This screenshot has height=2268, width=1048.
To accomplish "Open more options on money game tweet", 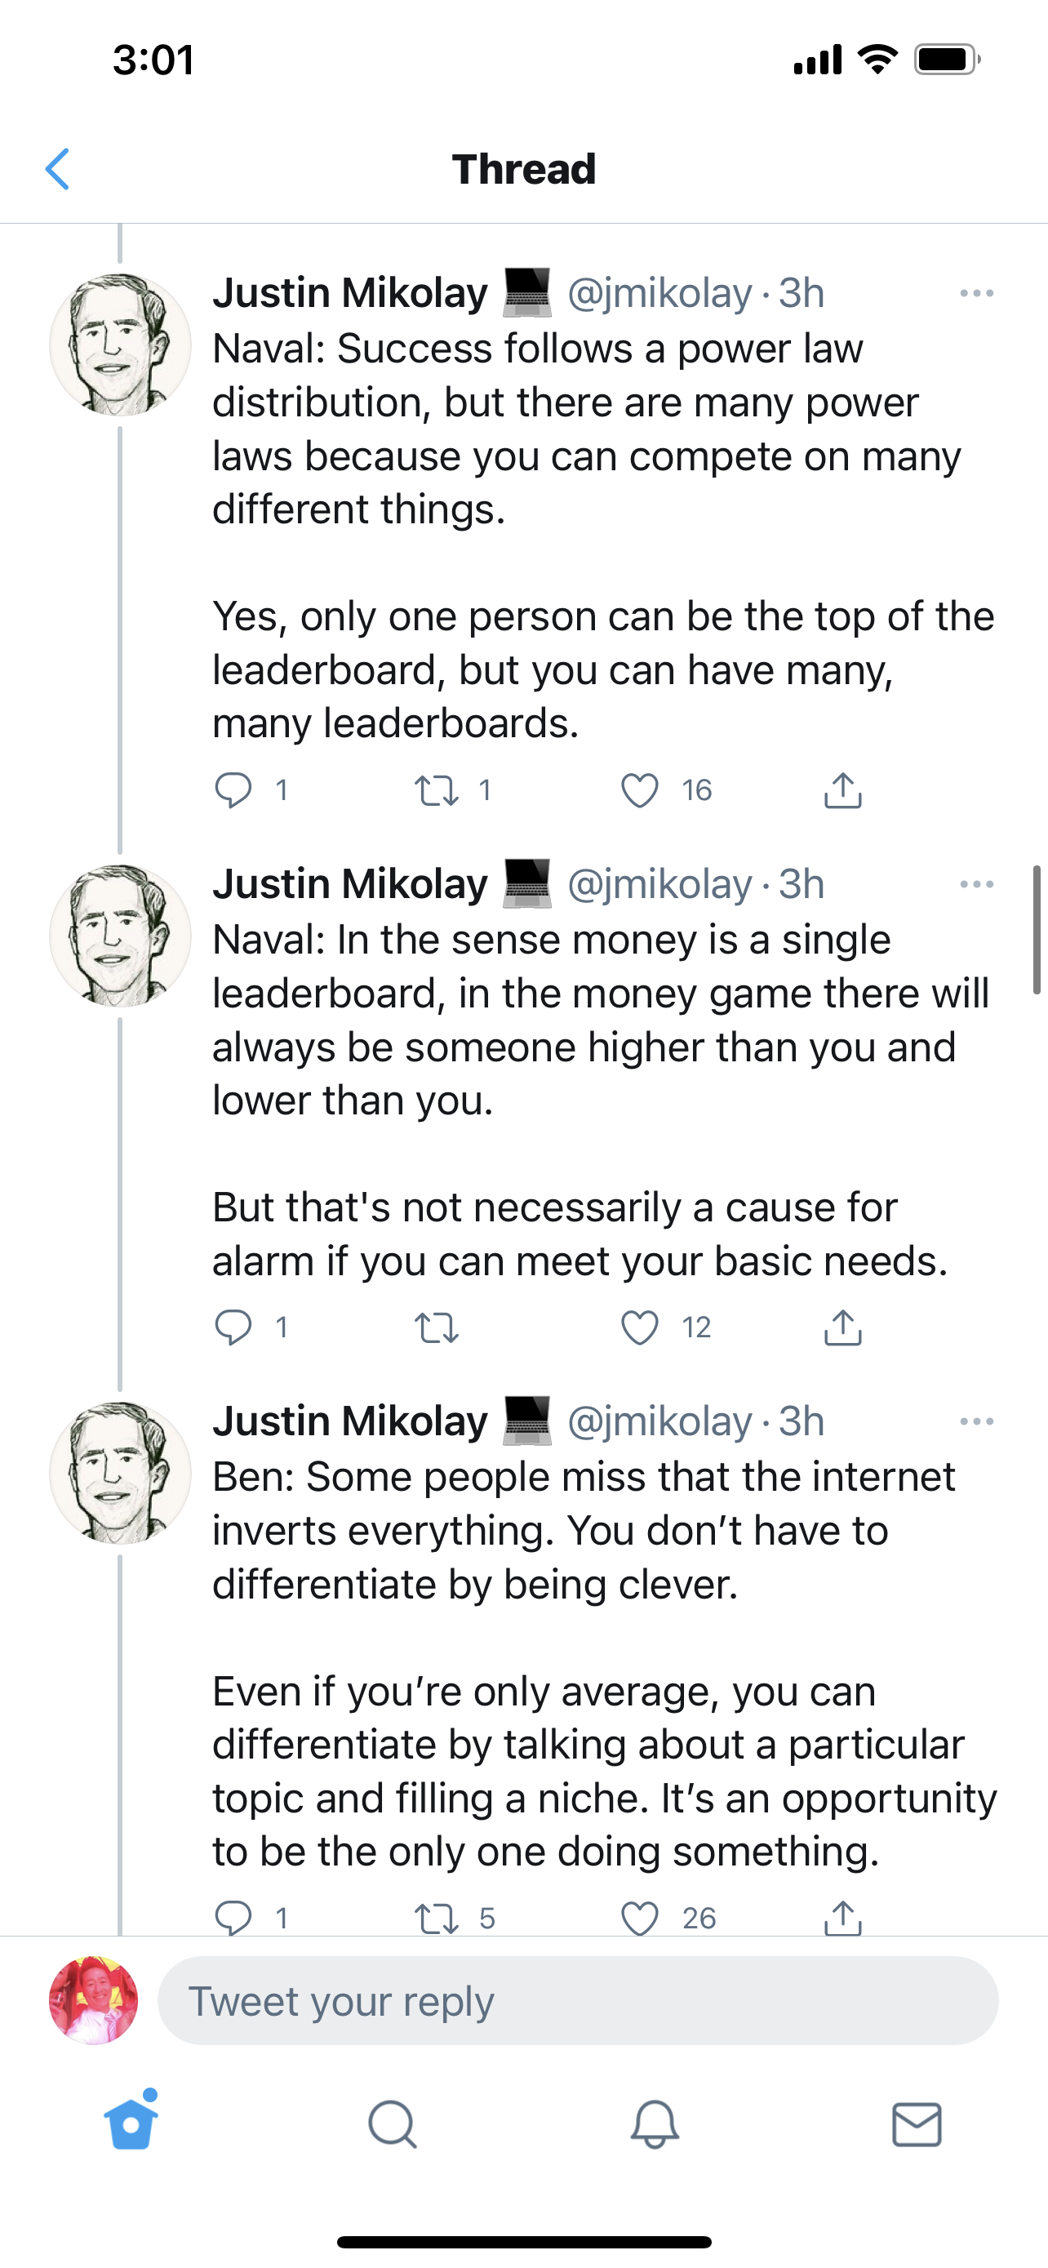I will coord(976,884).
